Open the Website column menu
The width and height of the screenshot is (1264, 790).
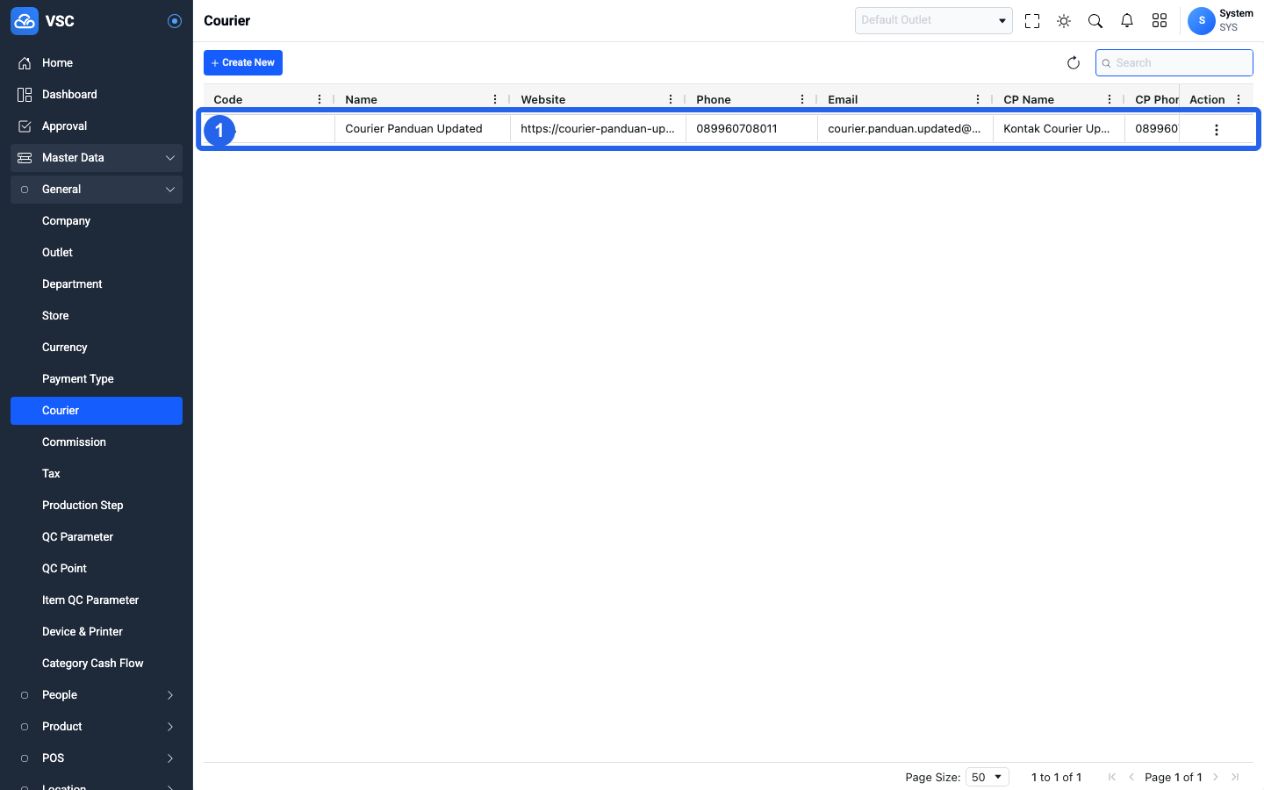coord(671,100)
